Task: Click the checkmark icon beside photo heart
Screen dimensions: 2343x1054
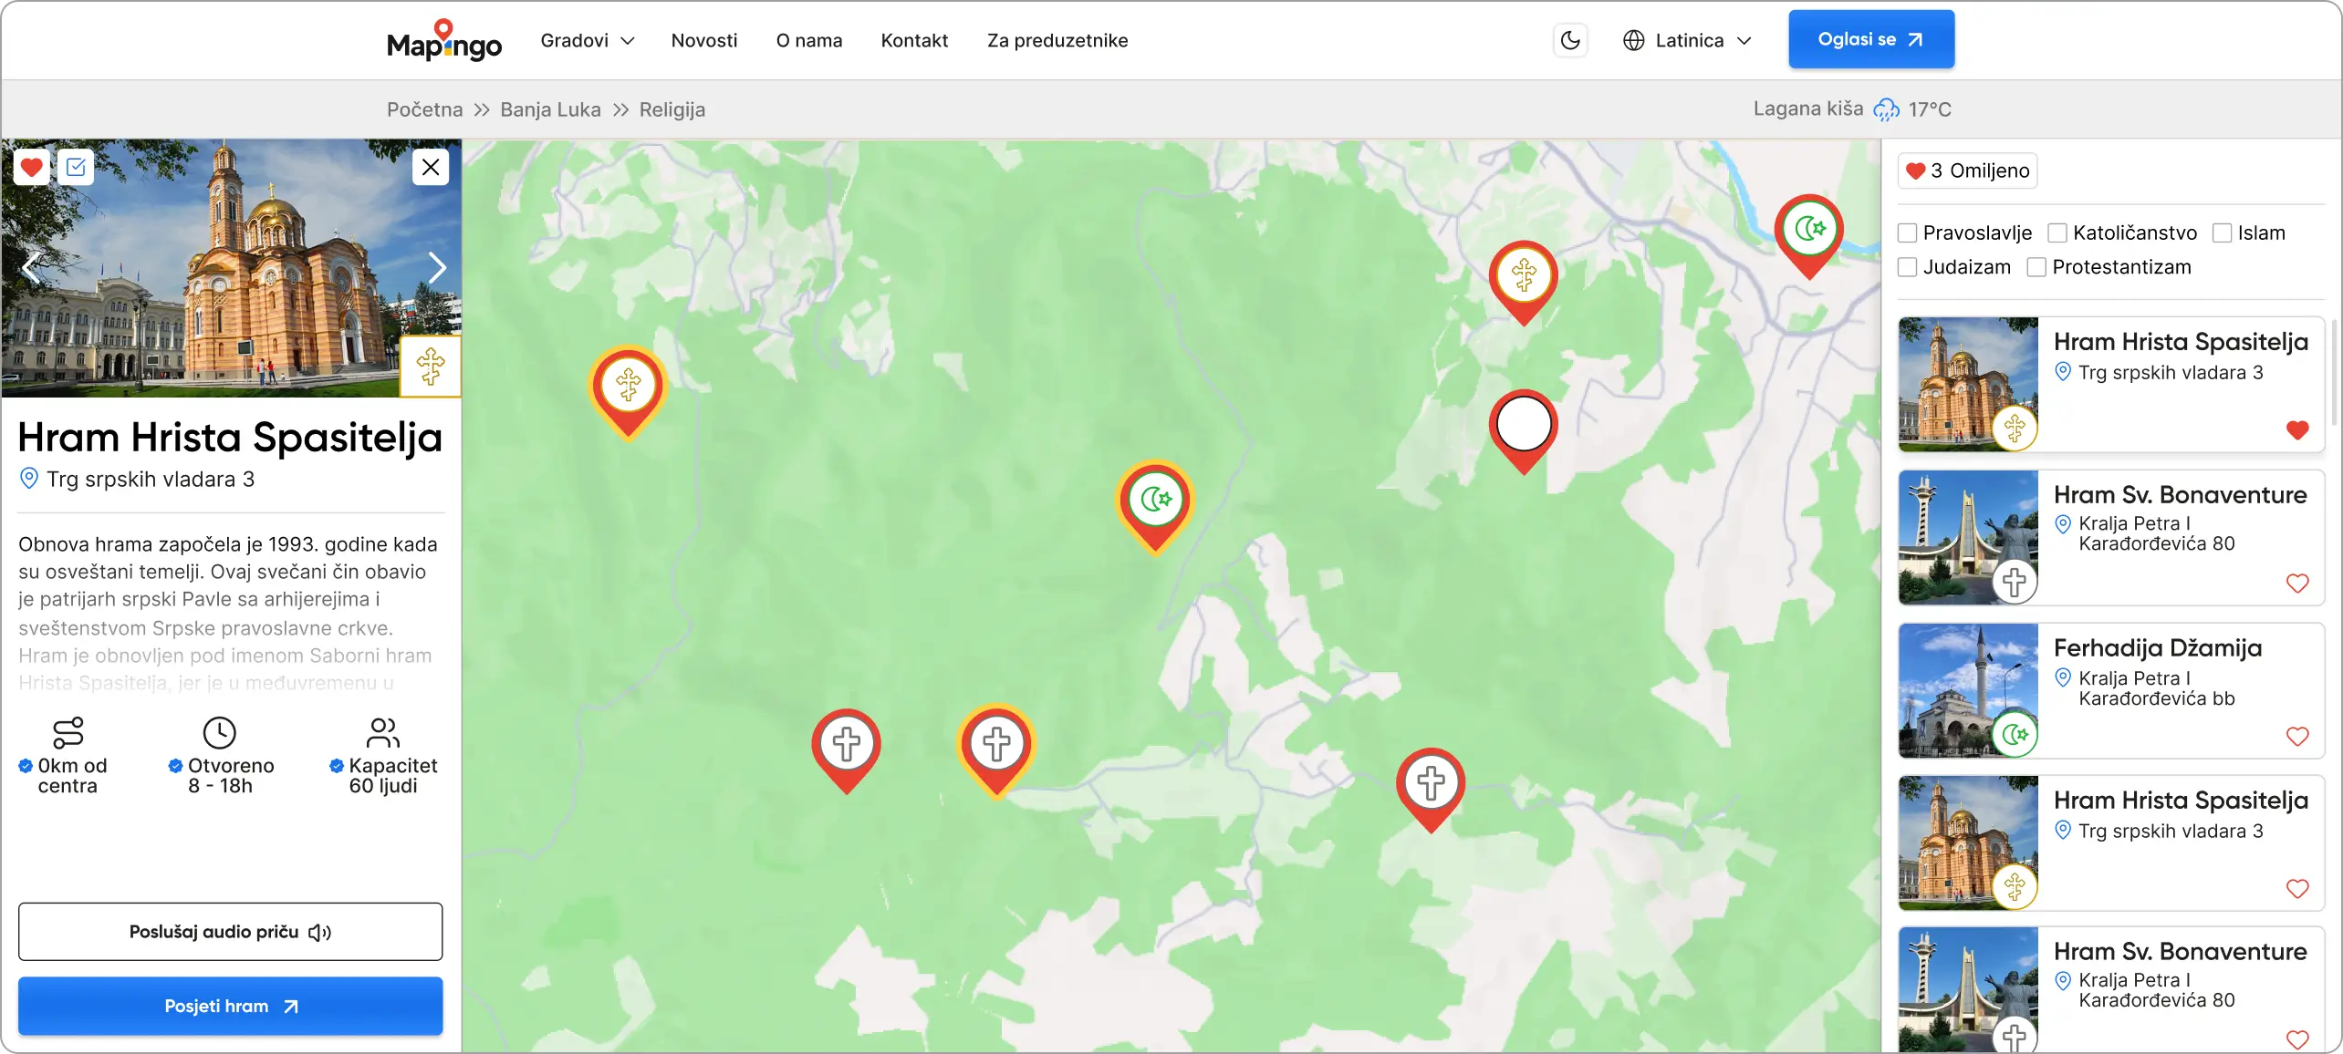Action: (77, 167)
